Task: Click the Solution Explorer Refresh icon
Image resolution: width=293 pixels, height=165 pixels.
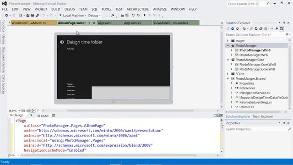Action: pos(256,28)
